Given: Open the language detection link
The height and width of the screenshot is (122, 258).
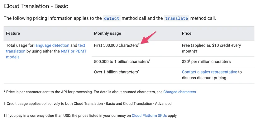Looking at the screenshot, I should click(52, 45).
